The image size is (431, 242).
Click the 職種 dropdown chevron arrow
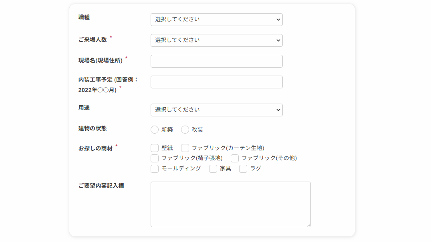click(x=278, y=20)
